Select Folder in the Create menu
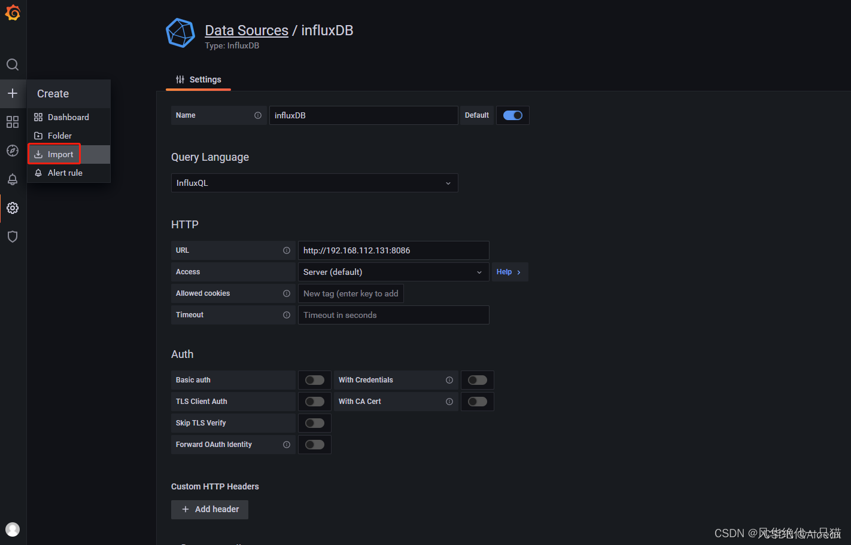This screenshot has width=851, height=545. pos(69,136)
